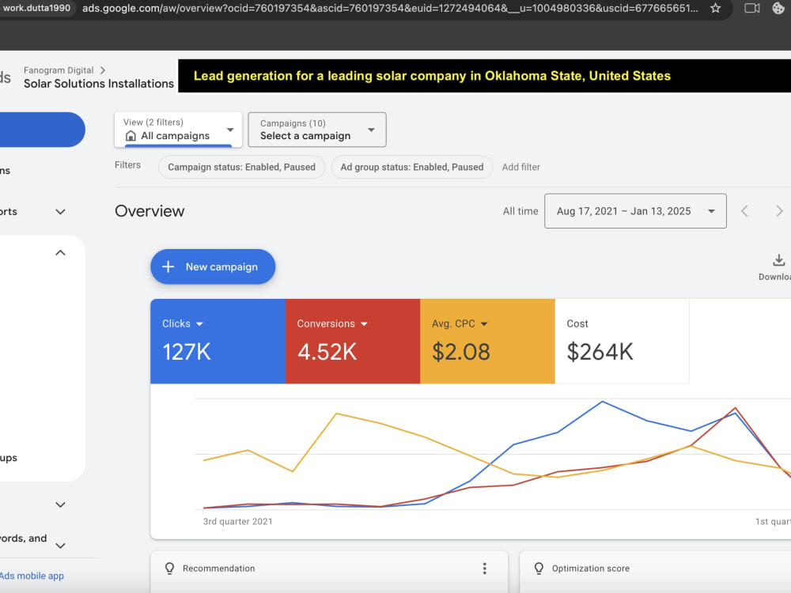
Task: Click the New campaign button
Action: 213,266
